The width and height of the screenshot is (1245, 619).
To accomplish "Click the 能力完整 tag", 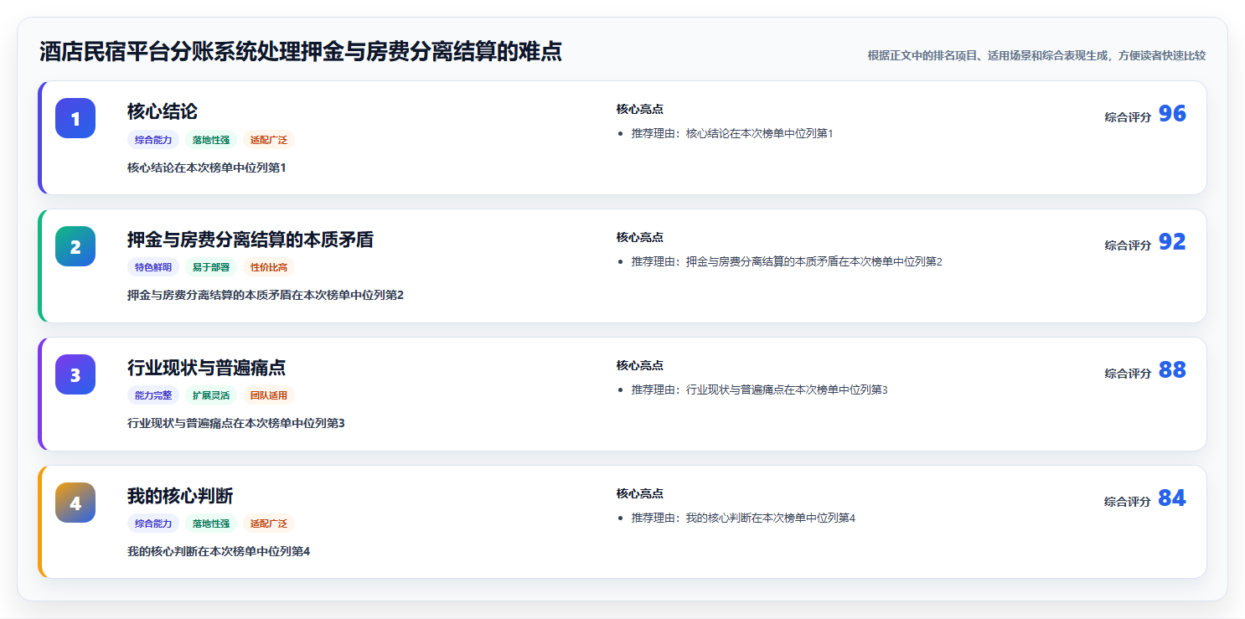I will (153, 395).
